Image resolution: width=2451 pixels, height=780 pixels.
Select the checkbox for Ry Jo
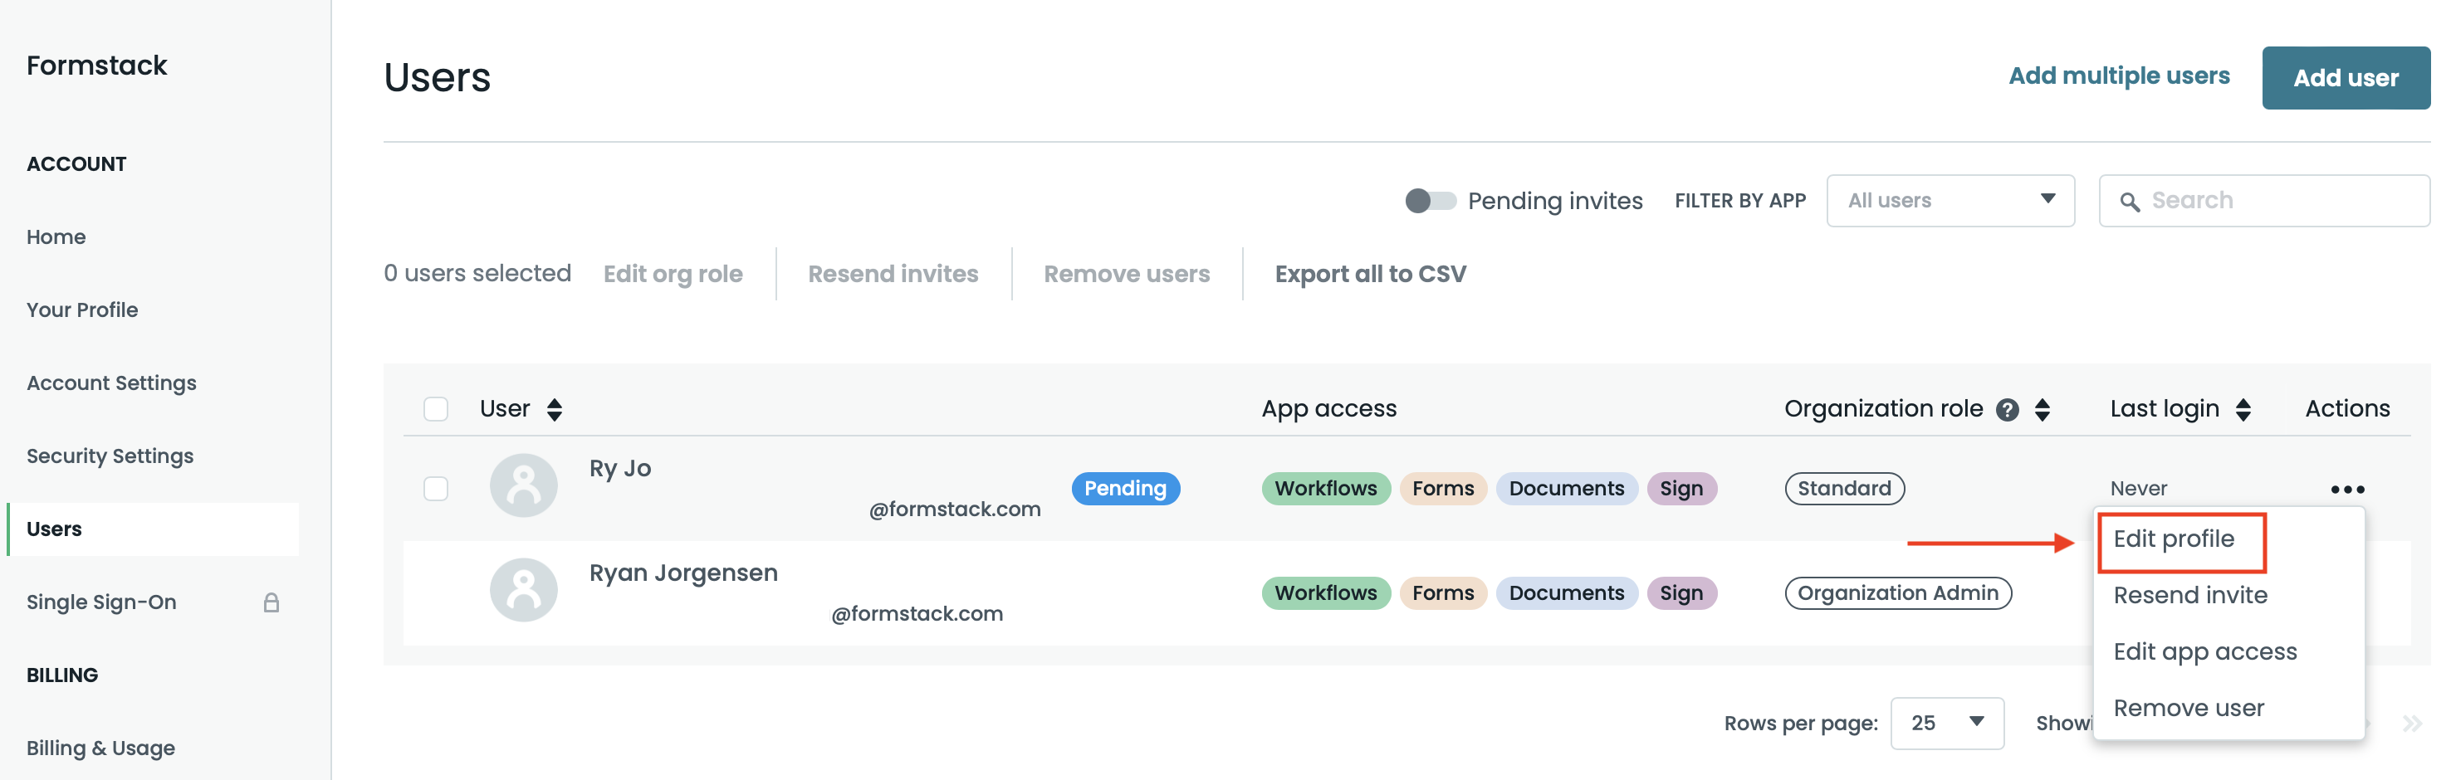[x=436, y=489]
